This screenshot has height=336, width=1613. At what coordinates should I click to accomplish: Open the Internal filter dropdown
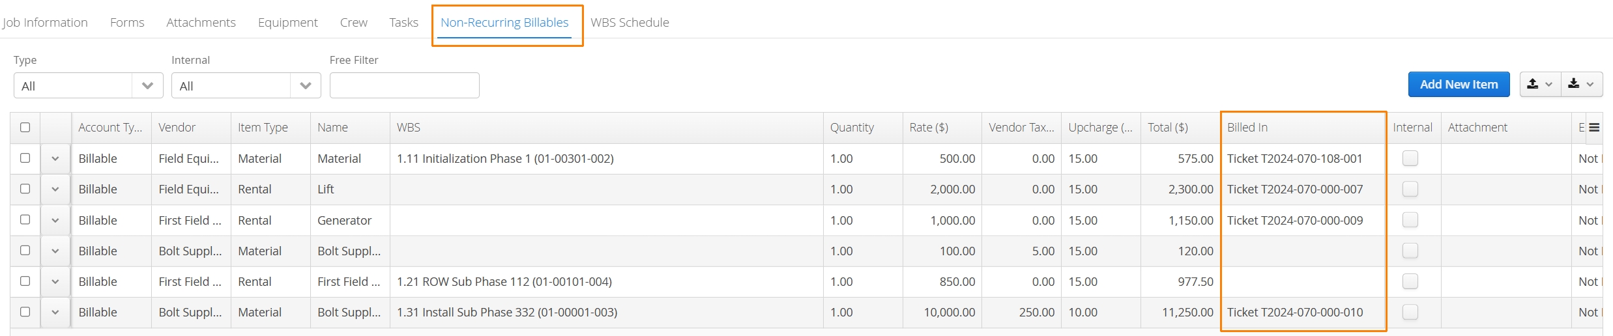pyautogui.click(x=246, y=85)
